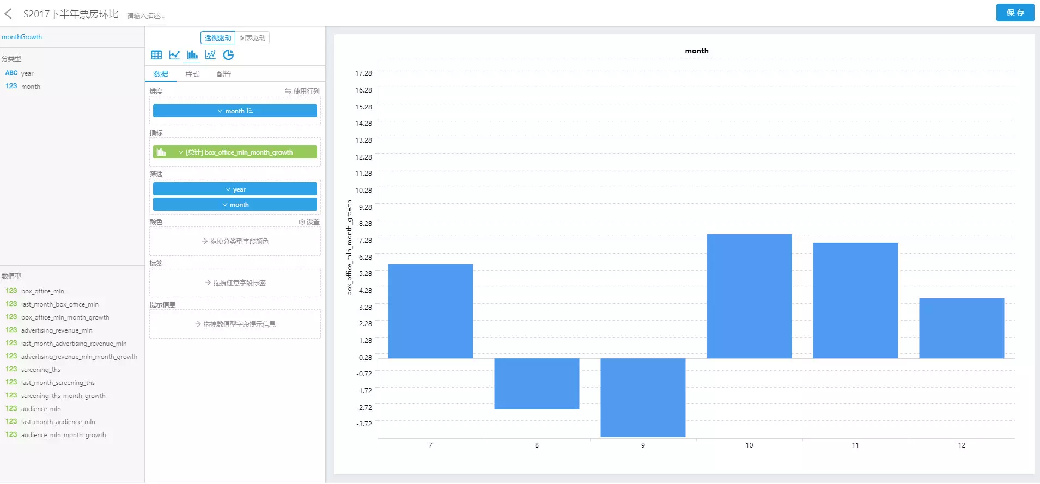
Task: Click the back arrow beside the title
Action: point(8,14)
